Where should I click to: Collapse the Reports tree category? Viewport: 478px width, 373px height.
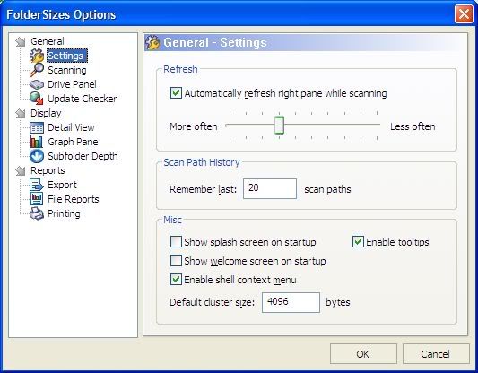point(21,171)
